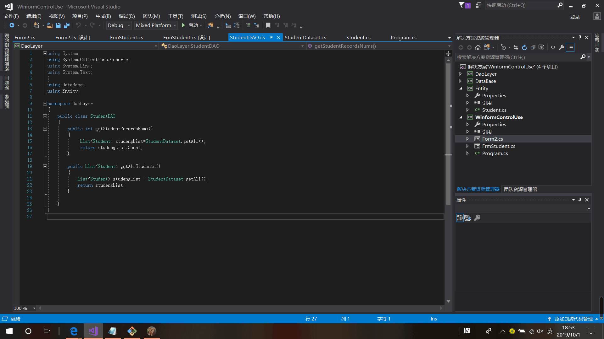The width and height of the screenshot is (604, 339).
Task: Click the bookmark toggle icon in toolbar
Action: 268,25
